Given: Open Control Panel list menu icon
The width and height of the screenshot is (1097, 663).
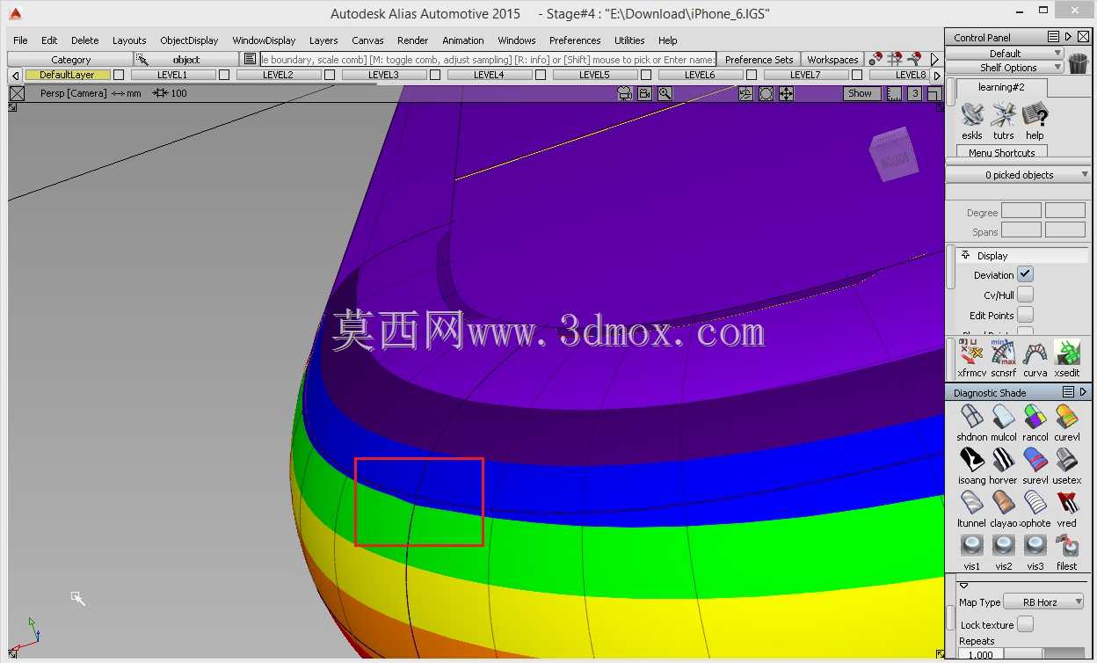Looking at the screenshot, I should [x=1053, y=37].
